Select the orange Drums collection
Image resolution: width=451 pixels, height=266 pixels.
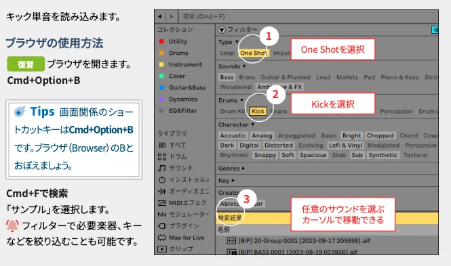point(174,53)
